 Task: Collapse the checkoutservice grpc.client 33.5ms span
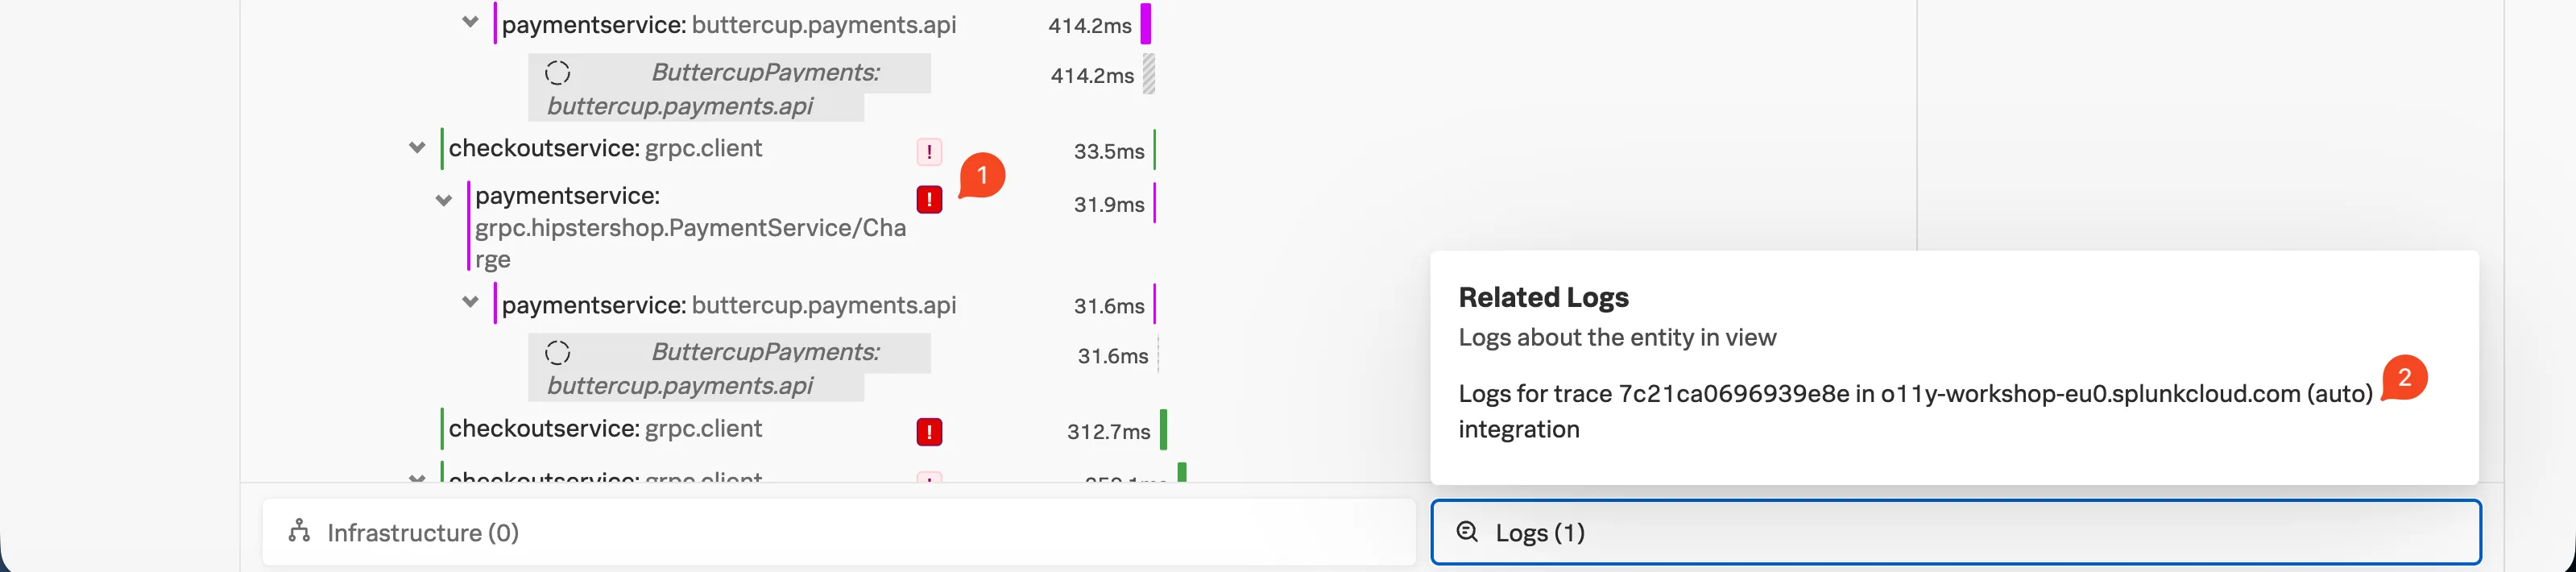coord(417,148)
